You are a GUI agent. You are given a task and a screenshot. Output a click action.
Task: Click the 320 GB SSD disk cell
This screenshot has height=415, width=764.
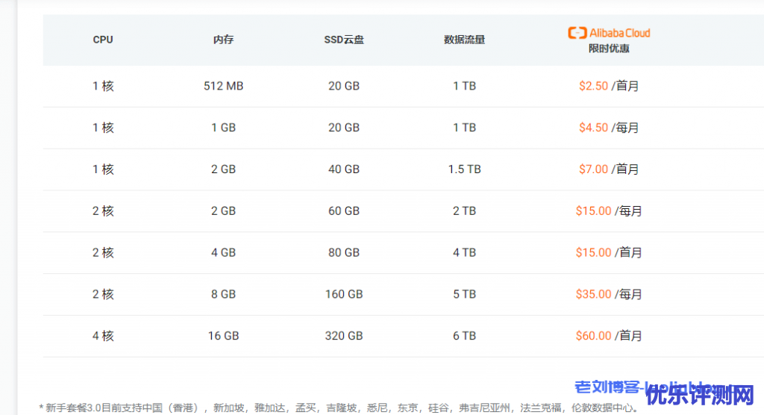coord(344,336)
